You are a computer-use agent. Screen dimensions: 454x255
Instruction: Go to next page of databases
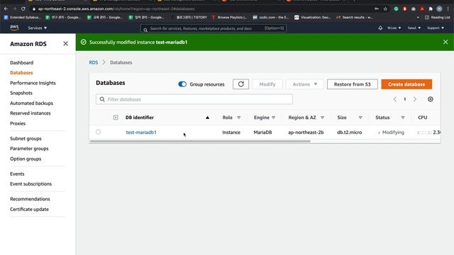coord(414,99)
